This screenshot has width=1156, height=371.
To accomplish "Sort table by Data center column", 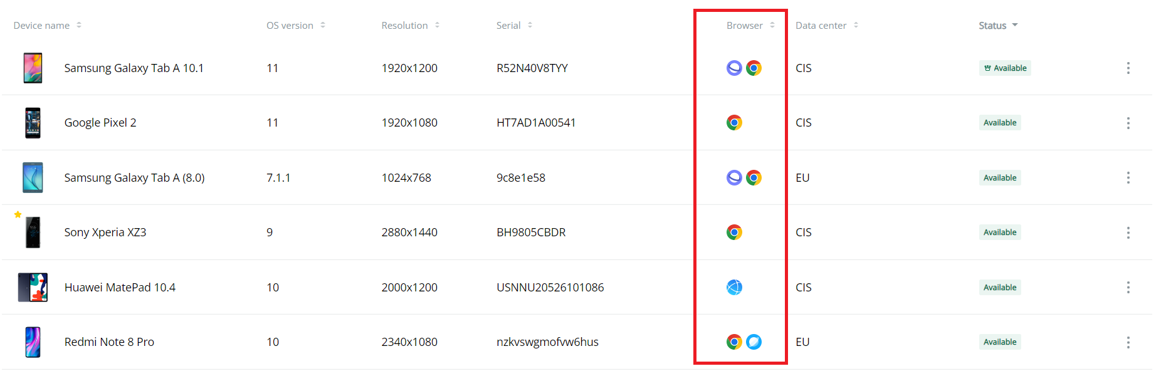I will click(827, 25).
